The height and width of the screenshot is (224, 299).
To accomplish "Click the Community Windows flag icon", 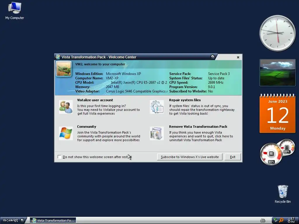I will click(66, 134).
